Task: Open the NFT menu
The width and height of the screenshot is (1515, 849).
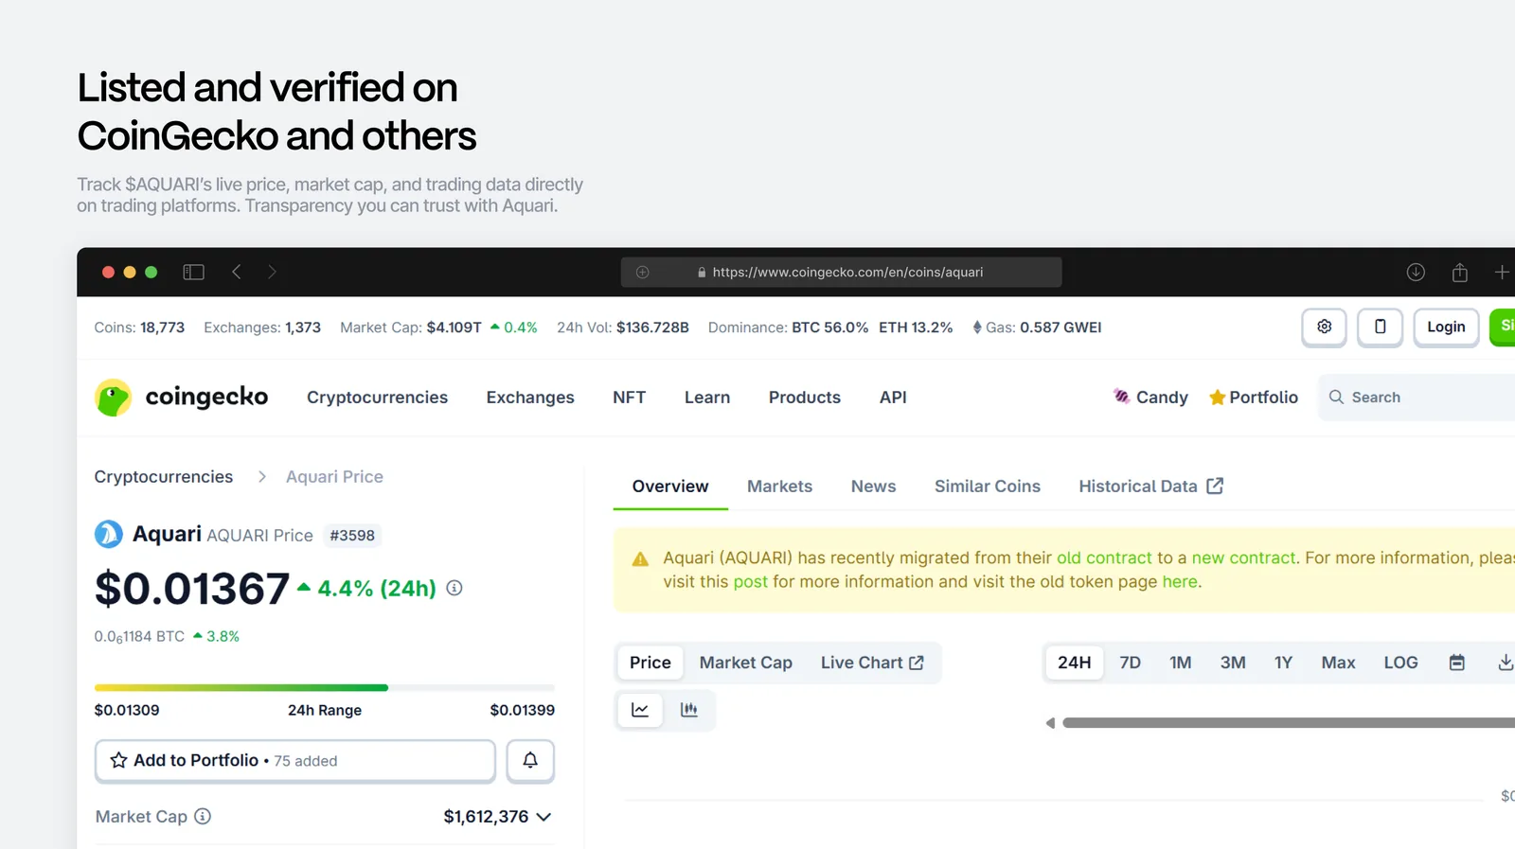Action: tap(629, 398)
